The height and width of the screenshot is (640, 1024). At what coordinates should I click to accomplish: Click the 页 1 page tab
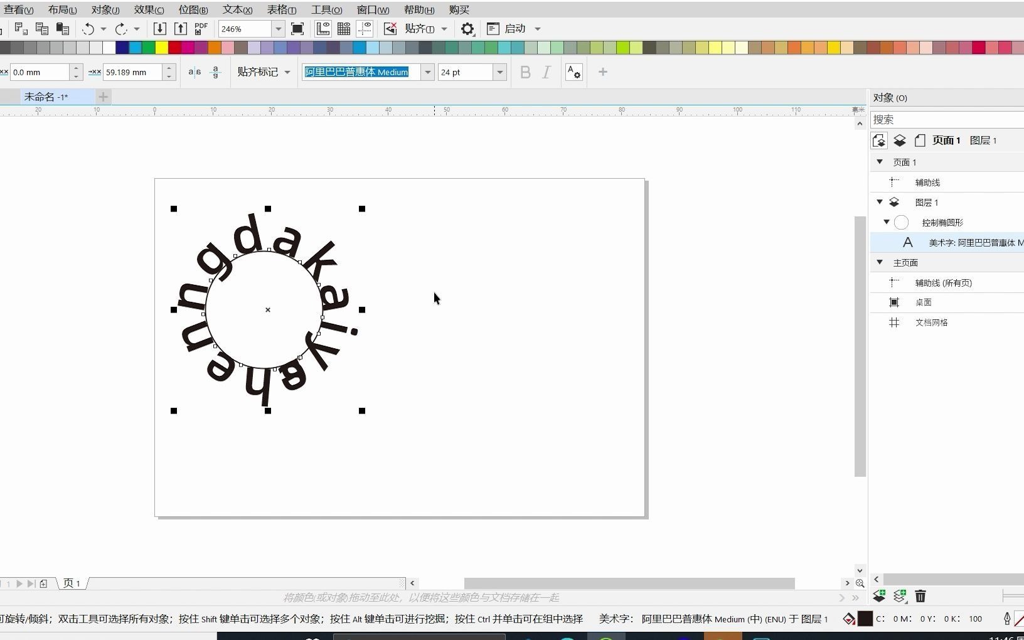click(72, 584)
